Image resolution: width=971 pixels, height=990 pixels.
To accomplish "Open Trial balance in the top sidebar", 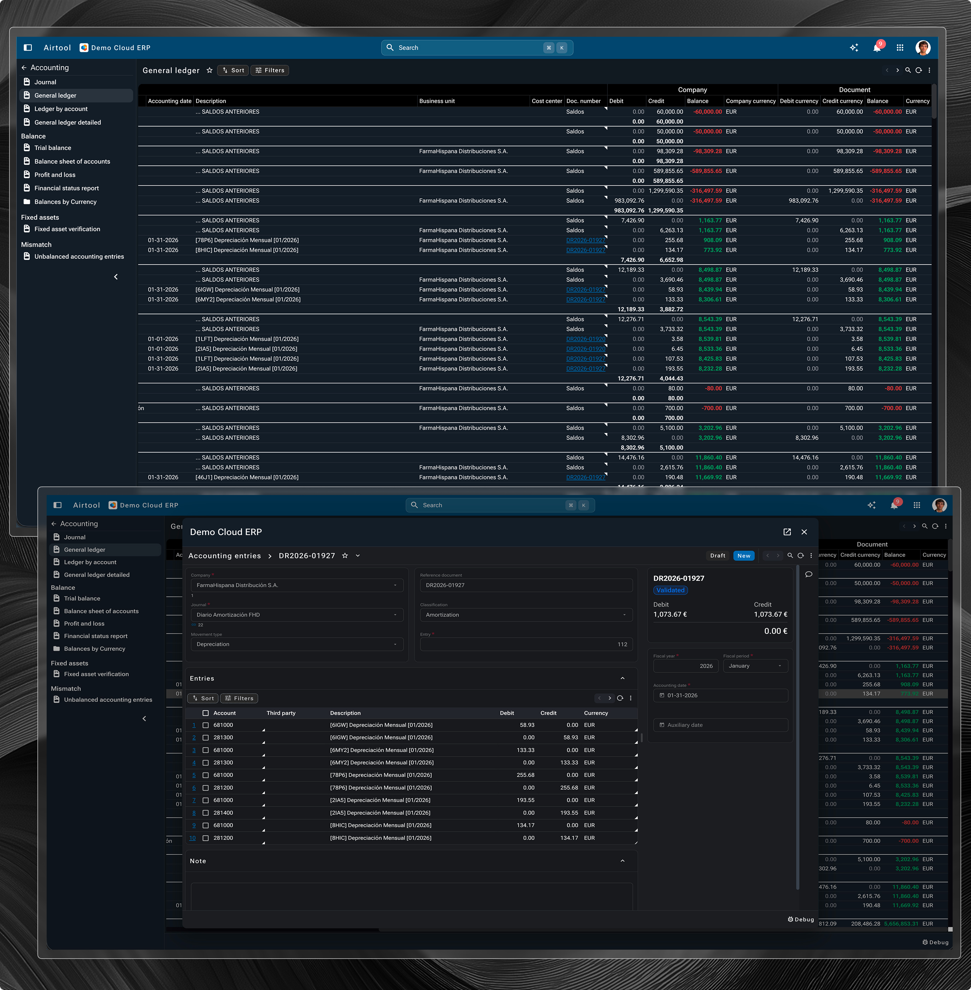I will [53, 148].
